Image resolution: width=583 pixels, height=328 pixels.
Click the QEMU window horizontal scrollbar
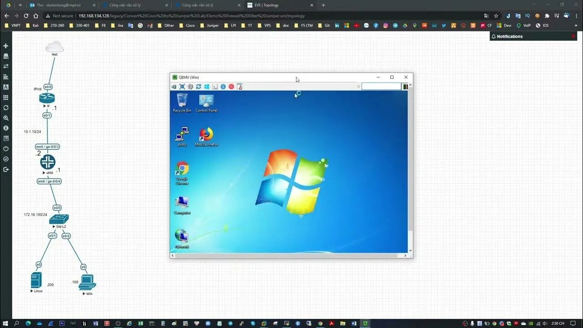[289, 256]
